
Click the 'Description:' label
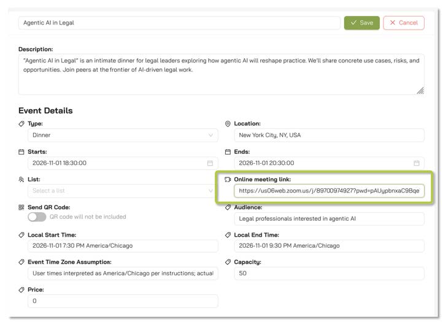coord(36,49)
